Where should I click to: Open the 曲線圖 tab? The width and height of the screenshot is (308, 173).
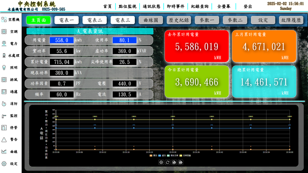pos(151,20)
